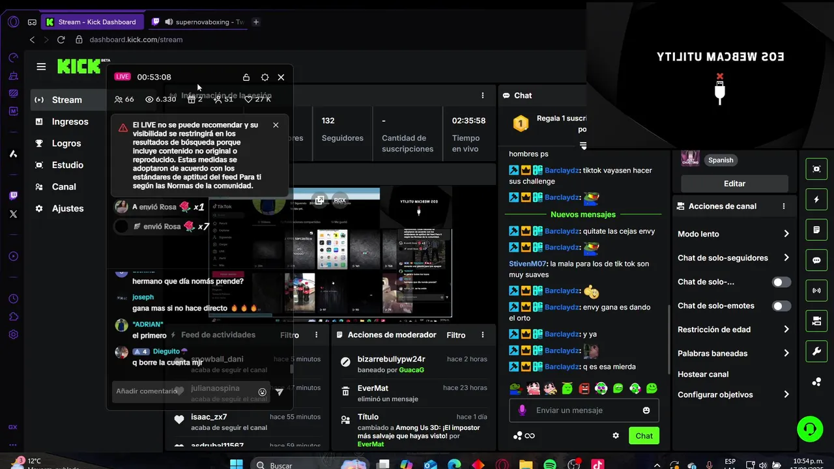
Task: Click the chat bubble icon in right rail
Action: (816, 260)
